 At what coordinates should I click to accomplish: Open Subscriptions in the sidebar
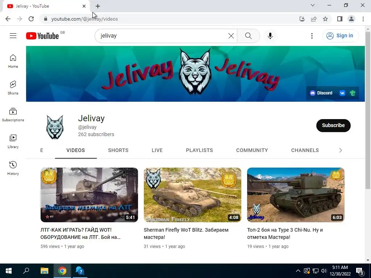tap(13, 115)
